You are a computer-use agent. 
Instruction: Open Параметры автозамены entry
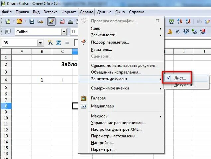click(x=121, y=136)
